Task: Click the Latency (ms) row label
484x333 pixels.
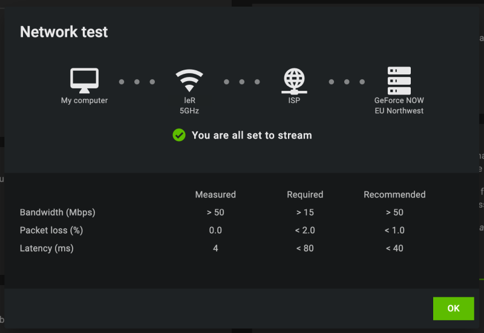Action: 47,248
